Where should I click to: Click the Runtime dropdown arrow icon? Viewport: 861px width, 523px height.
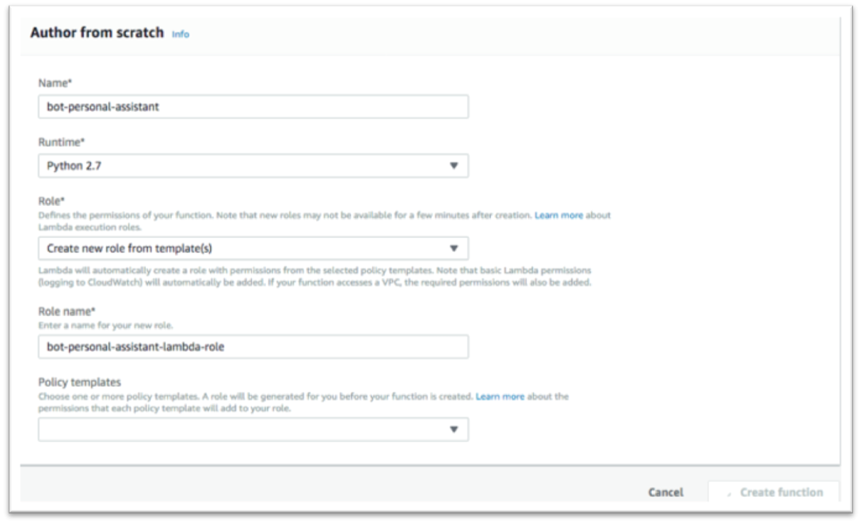tap(454, 166)
